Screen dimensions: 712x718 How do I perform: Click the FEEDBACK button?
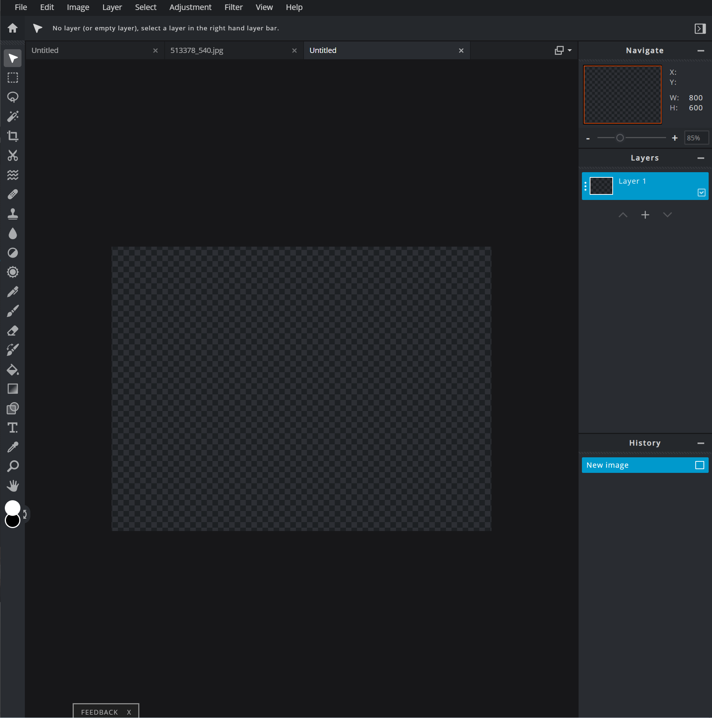coord(99,712)
